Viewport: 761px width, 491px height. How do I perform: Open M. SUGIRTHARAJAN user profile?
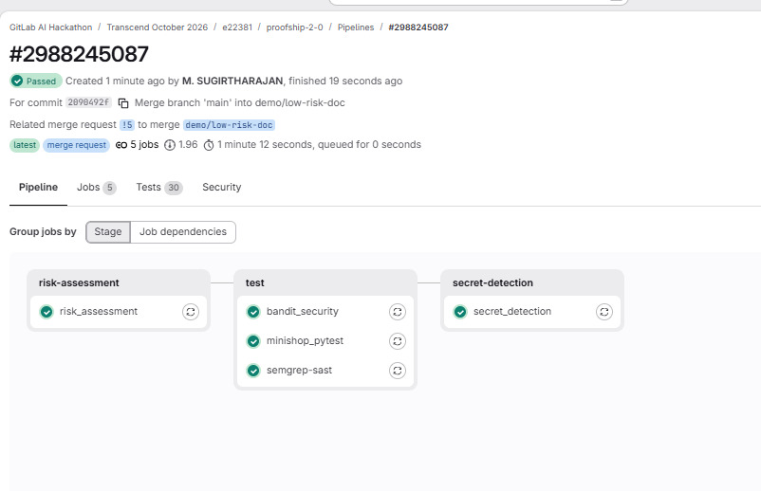click(x=232, y=81)
